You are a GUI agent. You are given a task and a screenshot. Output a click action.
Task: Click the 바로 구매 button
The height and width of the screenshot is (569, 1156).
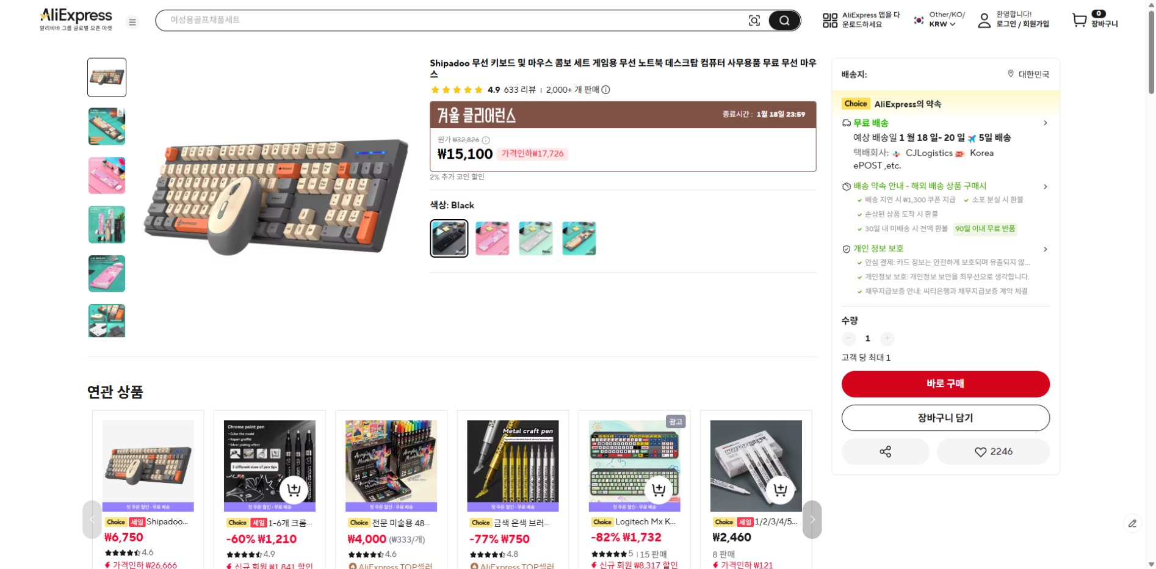[945, 384]
